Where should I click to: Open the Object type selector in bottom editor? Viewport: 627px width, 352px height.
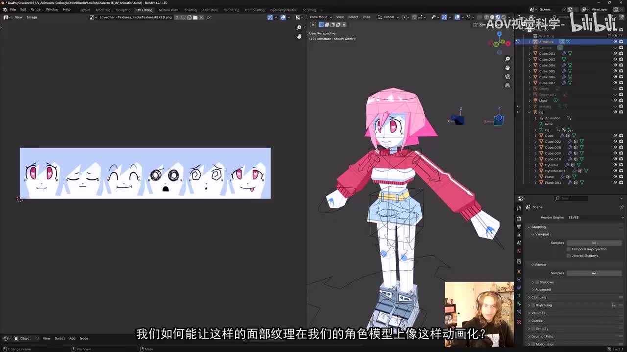point(25,338)
